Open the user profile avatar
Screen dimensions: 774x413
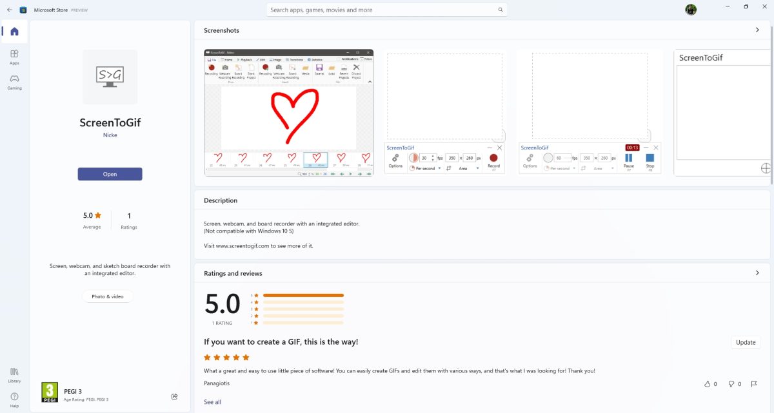click(x=691, y=10)
